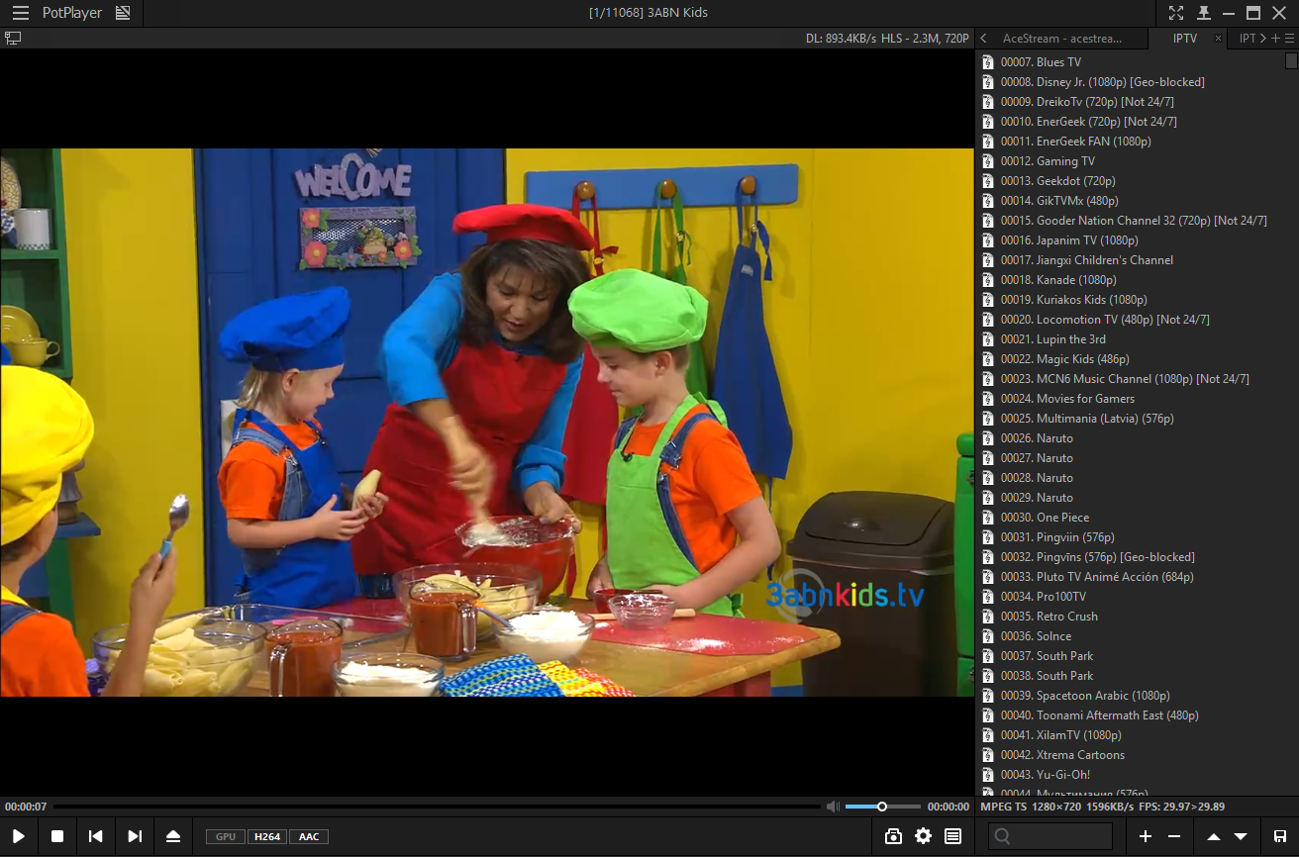Skip to the next playlist item
This screenshot has height=857, width=1299.
coord(135,836)
